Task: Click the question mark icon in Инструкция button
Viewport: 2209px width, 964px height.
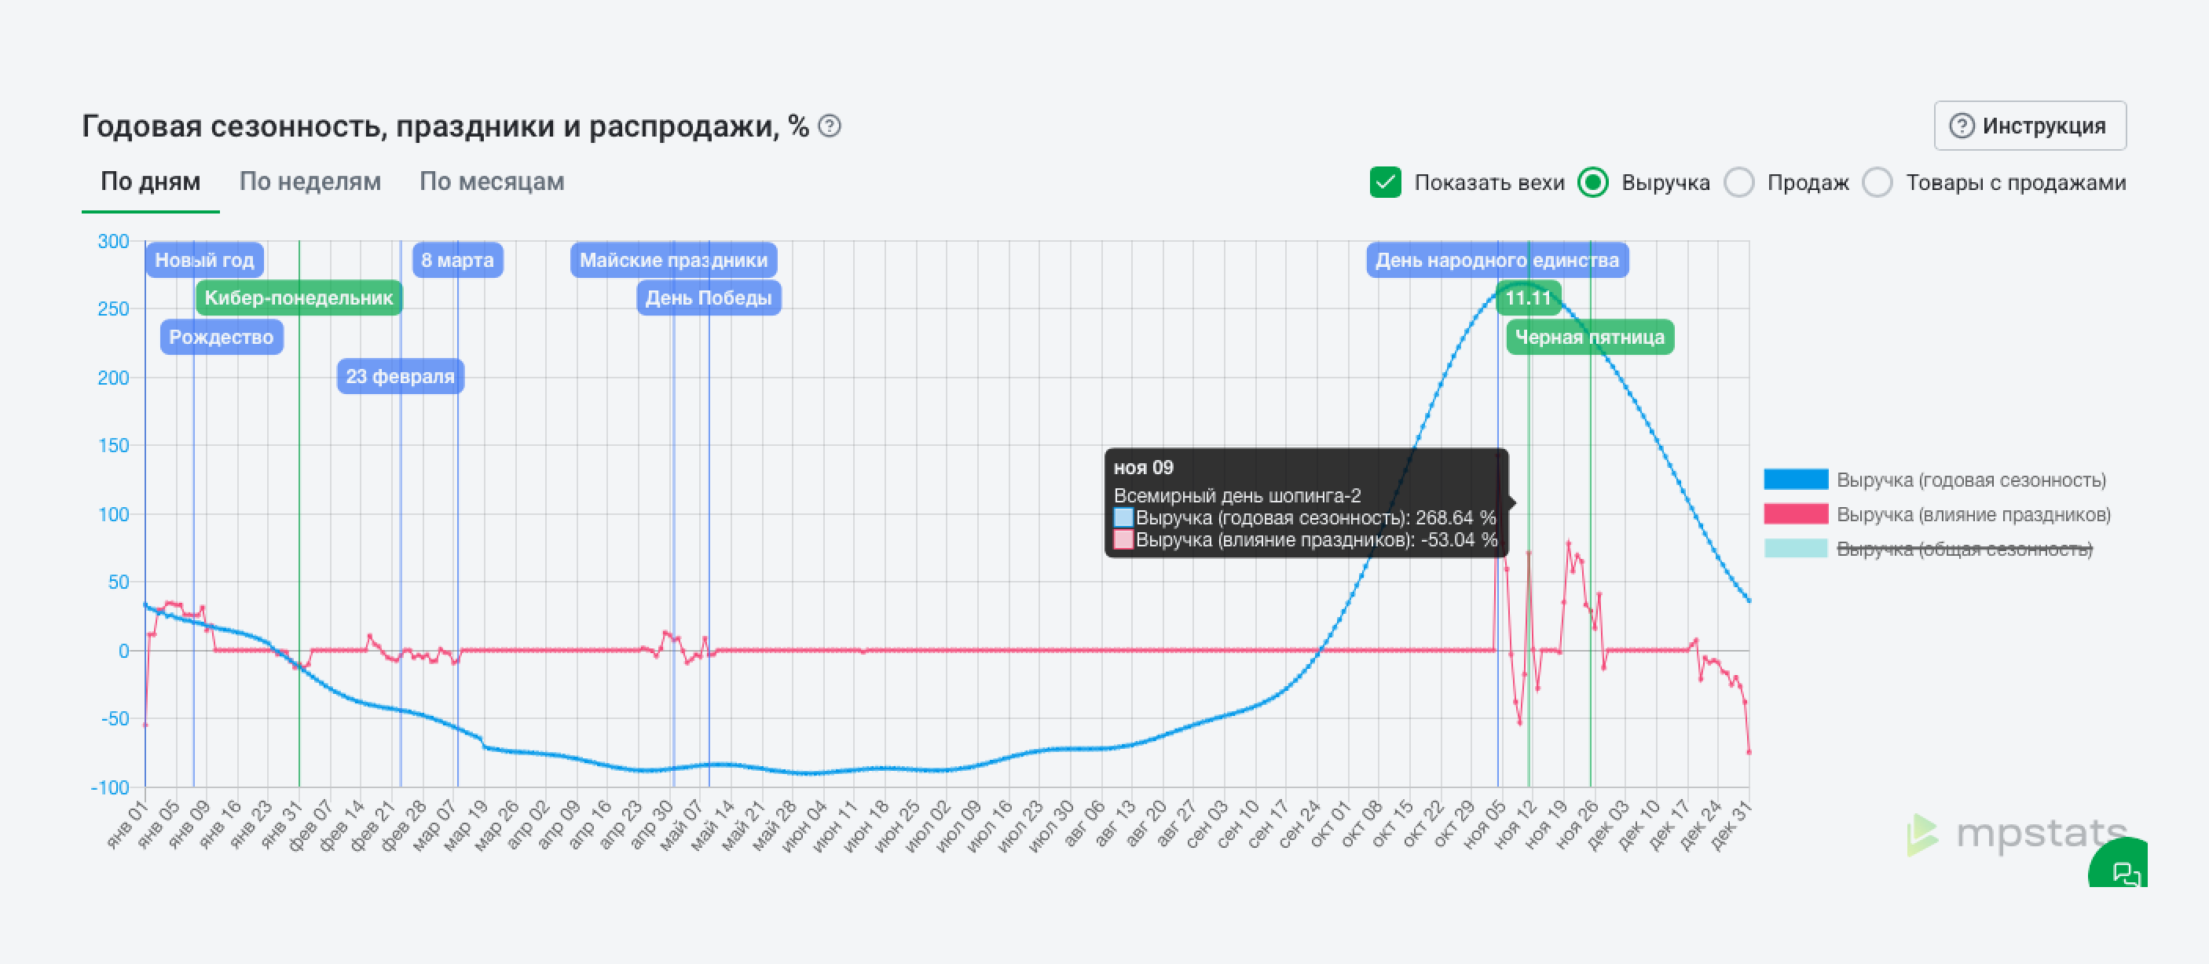Action: click(x=1962, y=126)
